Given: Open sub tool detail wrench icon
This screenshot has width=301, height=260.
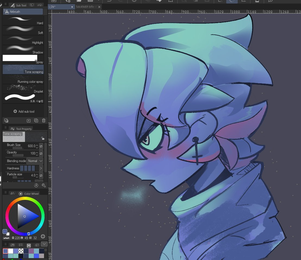Looking at the screenshot, I should pyautogui.click(x=43, y=185).
